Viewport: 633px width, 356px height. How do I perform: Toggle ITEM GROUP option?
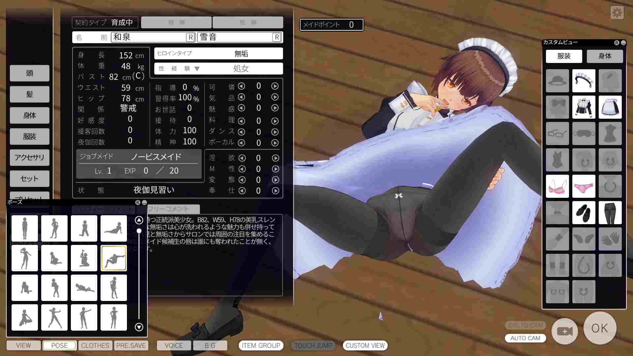pyautogui.click(x=261, y=345)
